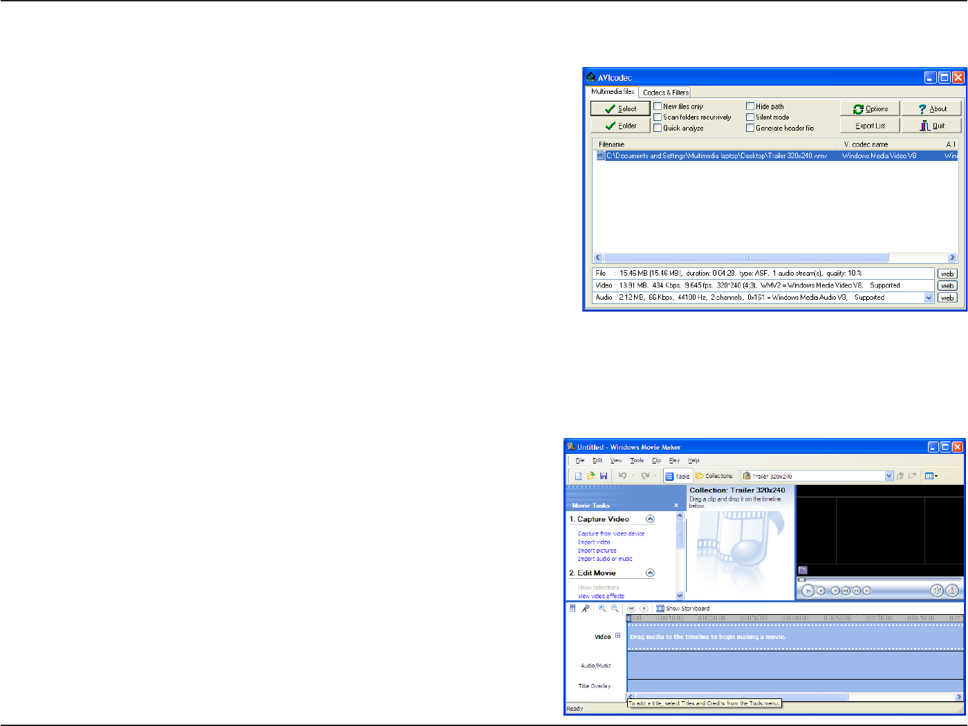
Task: Close the Movie Tasks pane
Action: coord(676,506)
